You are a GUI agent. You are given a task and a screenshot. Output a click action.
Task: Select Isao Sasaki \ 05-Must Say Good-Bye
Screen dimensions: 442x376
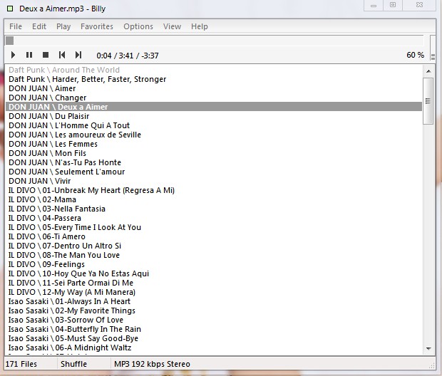(x=214, y=338)
